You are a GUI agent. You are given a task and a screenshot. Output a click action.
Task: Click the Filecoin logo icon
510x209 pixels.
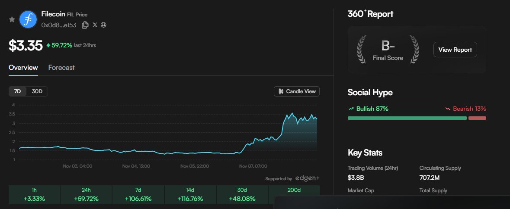[28, 19]
